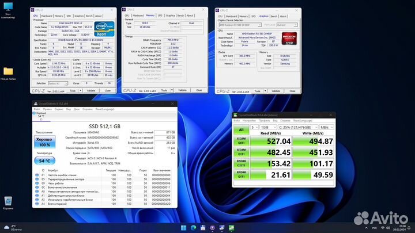Click status icon for attribute A0 row

click(37, 192)
